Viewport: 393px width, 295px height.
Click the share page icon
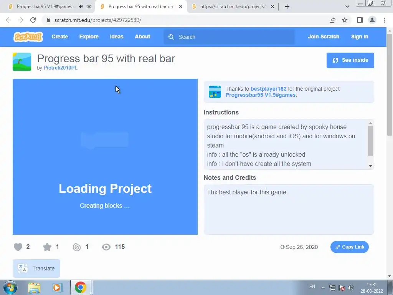[332, 20]
